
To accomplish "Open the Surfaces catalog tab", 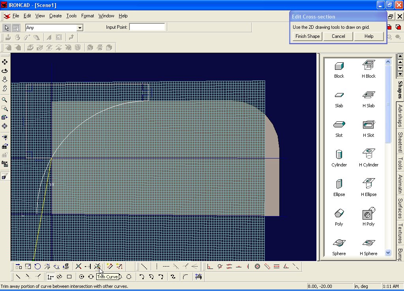I will 400,208.
